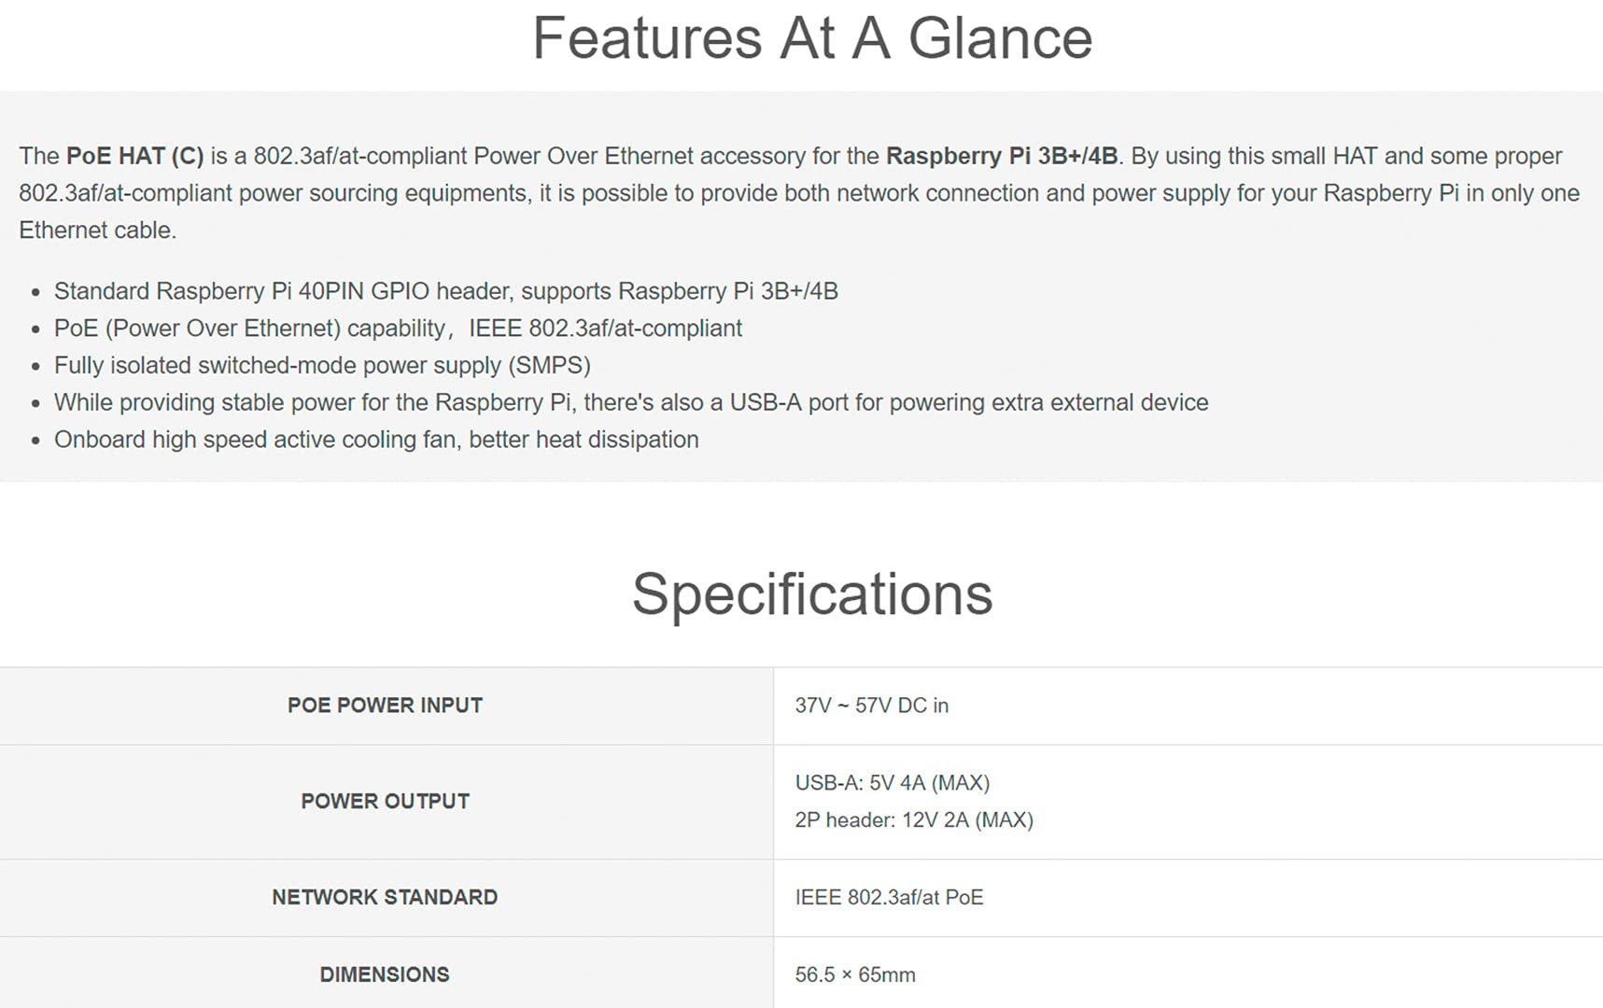
Task: Click the switched-mode power supply (SMPS) bullet
Action: [x=322, y=365]
